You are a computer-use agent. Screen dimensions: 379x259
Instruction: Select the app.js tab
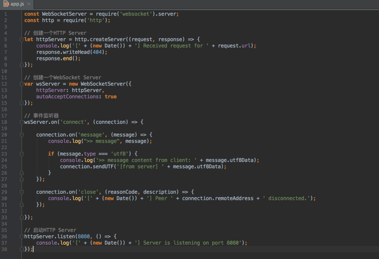(x=17, y=4)
